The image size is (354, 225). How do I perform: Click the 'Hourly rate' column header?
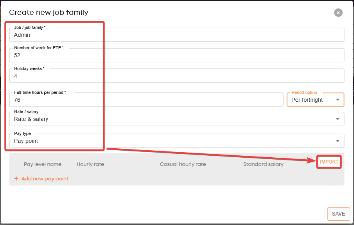point(90,164)
